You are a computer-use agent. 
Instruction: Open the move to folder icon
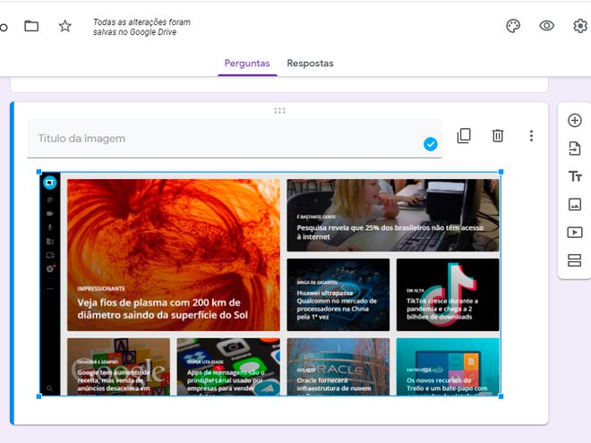pyautogui.click(x=31, y=26)
